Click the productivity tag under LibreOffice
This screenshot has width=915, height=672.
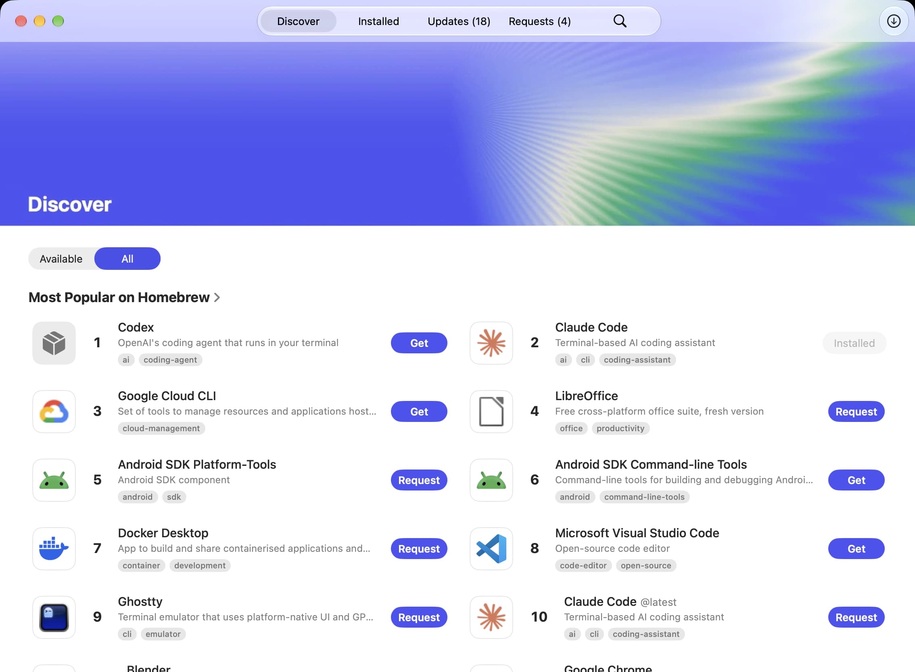(620, 428)
